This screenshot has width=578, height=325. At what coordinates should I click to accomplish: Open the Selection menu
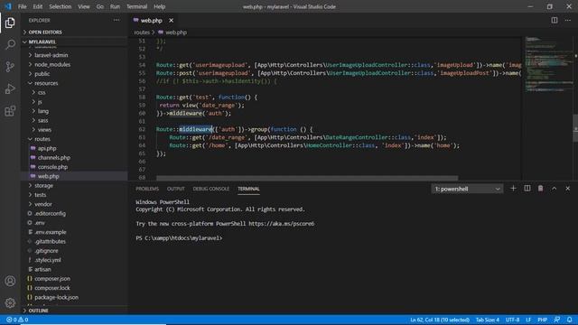(61, 6)
